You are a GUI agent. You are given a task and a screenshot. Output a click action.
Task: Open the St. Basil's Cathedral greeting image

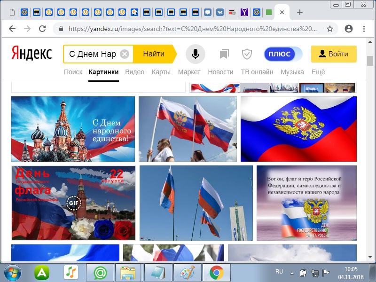[x=73, y=129]
